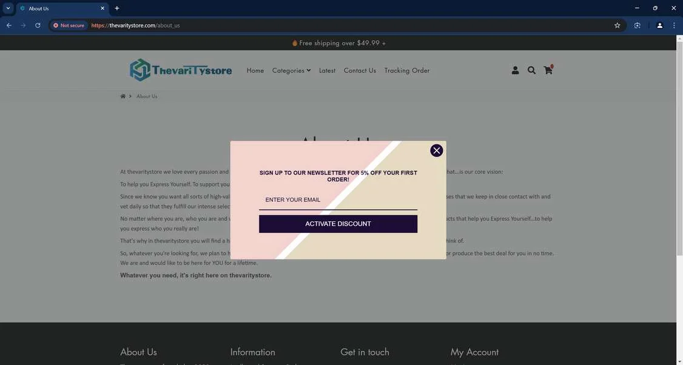Reload the page with refresh icon
This screenshot has width=683, height=365.
pos(38,25)
